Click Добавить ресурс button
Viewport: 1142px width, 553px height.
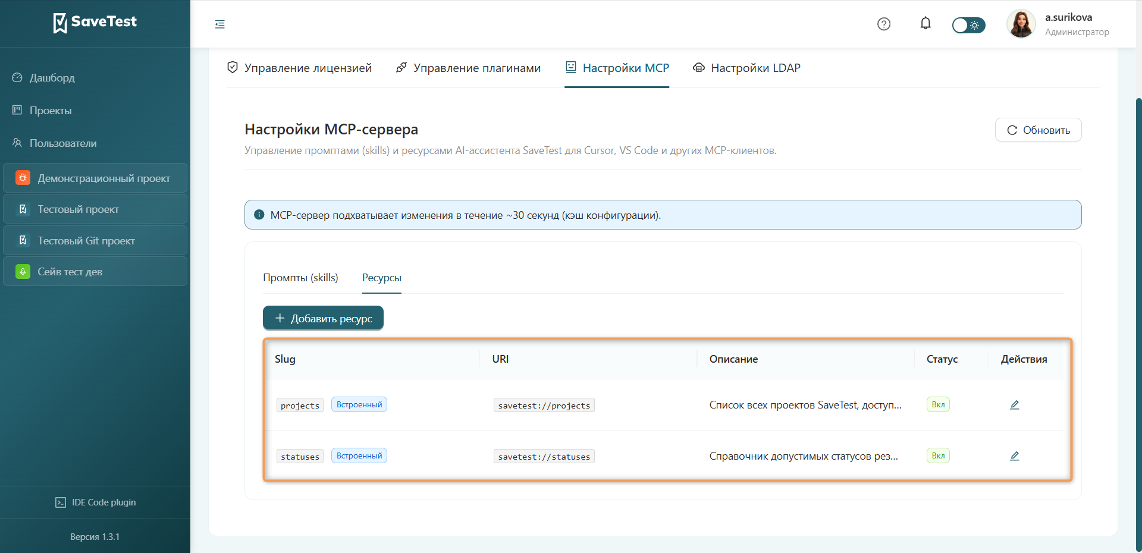(323, 318)
